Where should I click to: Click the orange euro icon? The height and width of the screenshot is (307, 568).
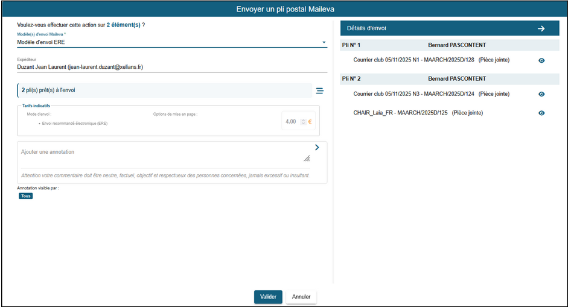[x=310, y=122]
